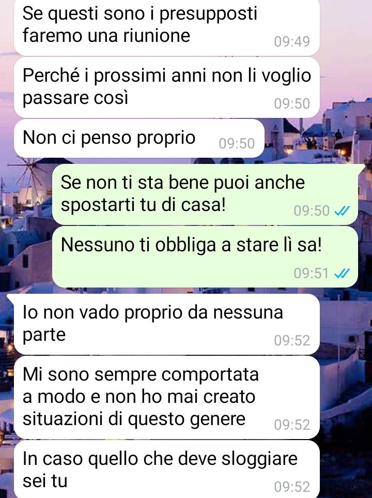Image resolution: width=372 pixels, height=498 pixels.
Task: Select the 'Perché i prossimi anni' message bubble
Action: (167, 87)
